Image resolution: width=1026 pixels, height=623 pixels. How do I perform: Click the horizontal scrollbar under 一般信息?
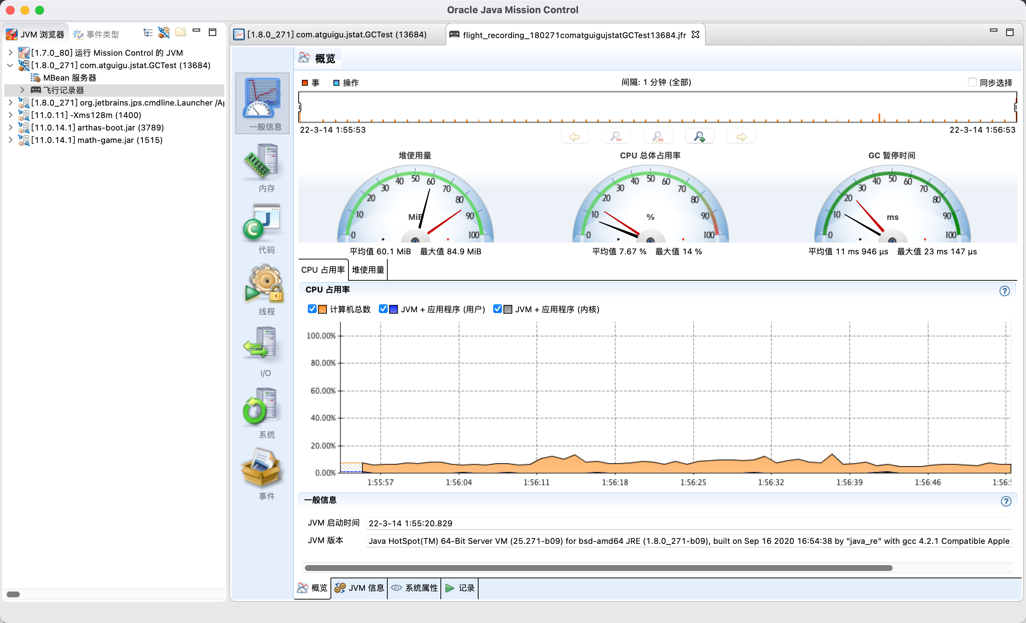tap(598, 568)
